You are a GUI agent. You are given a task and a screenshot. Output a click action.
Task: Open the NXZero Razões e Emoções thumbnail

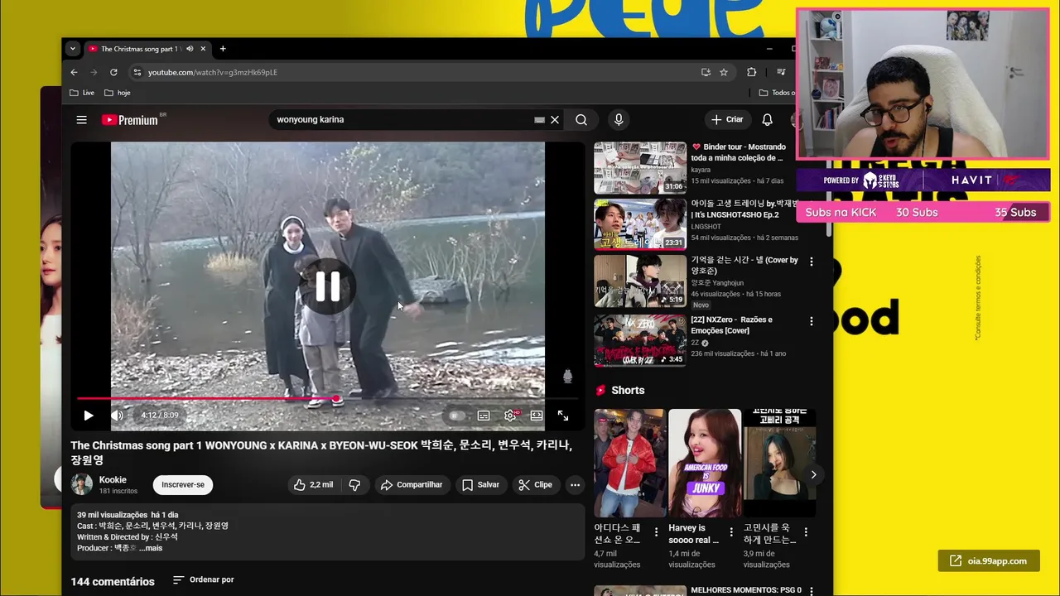tap(640, 340)
